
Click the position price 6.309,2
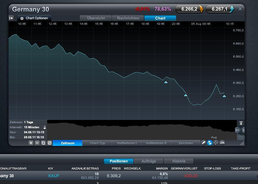114,176
